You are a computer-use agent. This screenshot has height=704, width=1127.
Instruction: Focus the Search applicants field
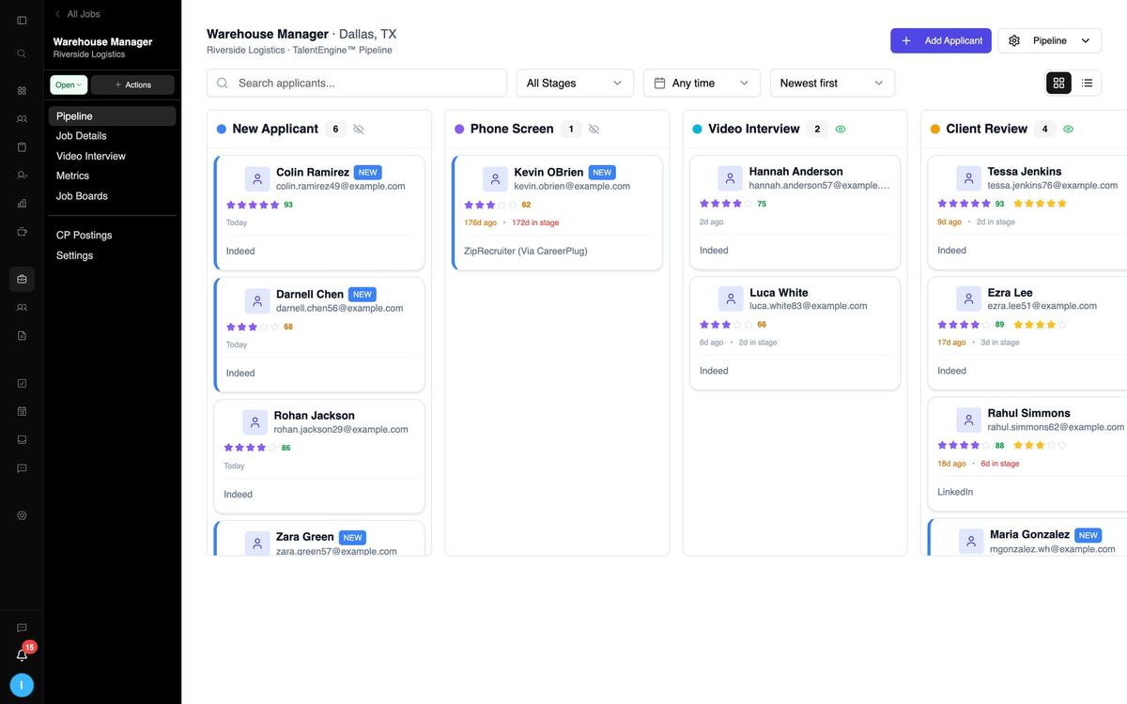pyautogui.click(x=357, y=83)
